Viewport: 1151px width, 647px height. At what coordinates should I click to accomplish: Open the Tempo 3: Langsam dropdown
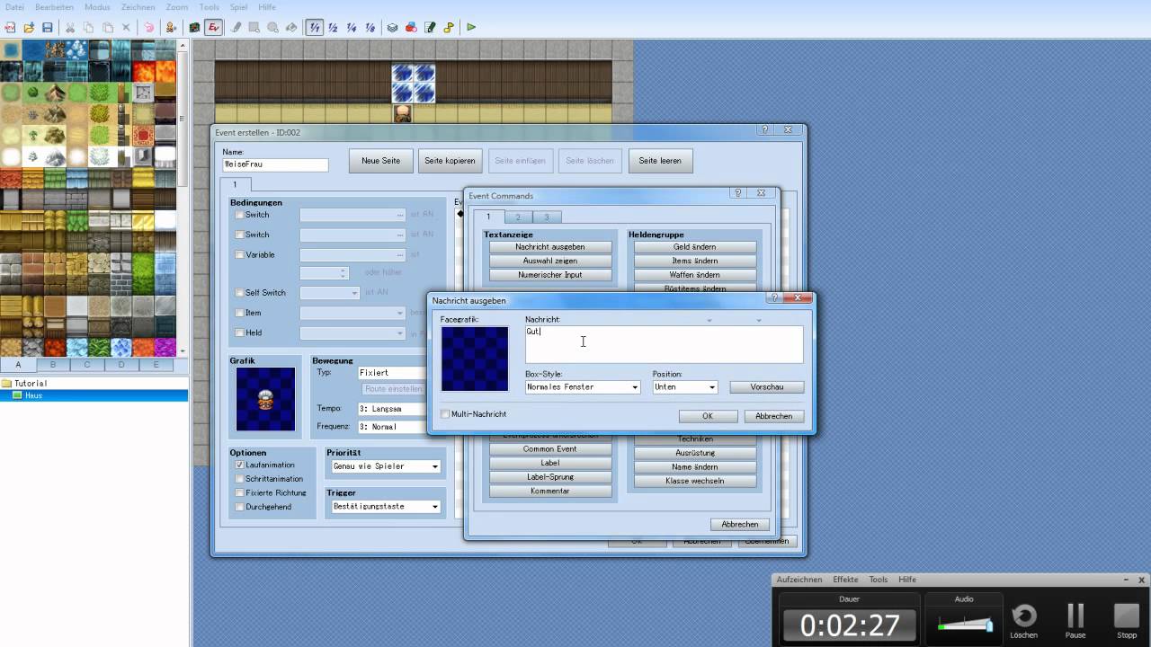tap(391, 409)
